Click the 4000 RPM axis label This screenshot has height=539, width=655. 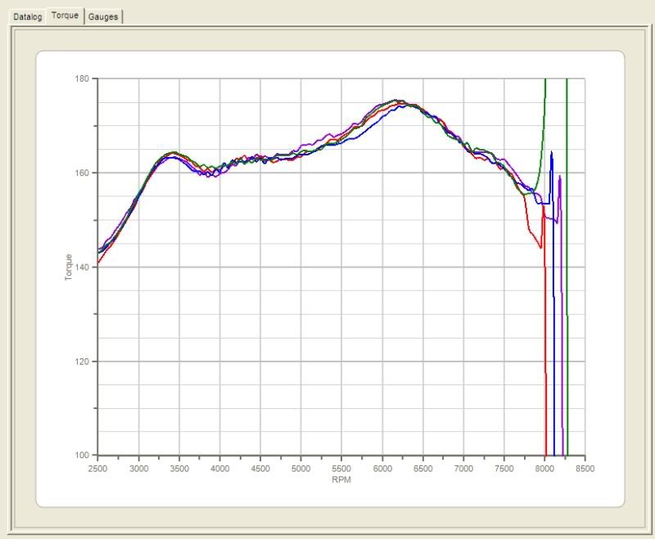[219, 469]
